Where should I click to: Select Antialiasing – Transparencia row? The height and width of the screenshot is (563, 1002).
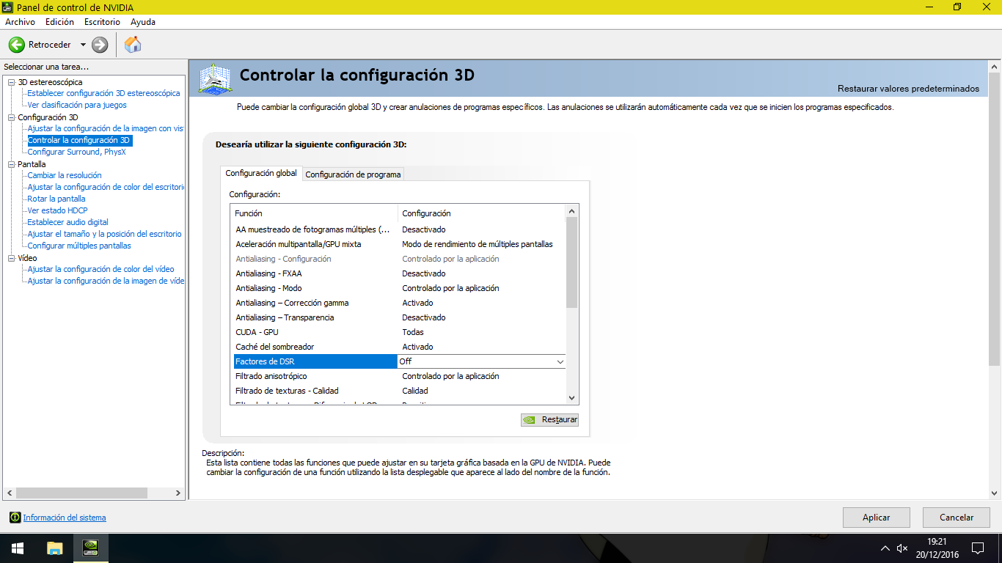[398, 317]
